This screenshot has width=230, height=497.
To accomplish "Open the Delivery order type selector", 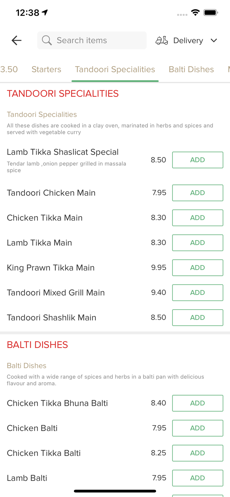I will tap(188, 40).
